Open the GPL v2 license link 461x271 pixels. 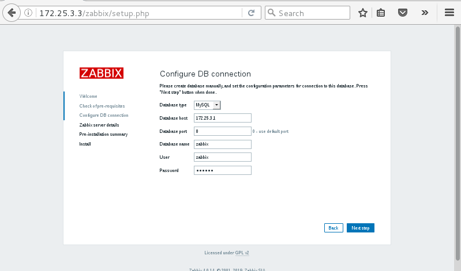[242, 253]
